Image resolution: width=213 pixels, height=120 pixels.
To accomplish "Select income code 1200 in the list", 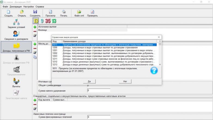I will (x=104, y=47).
